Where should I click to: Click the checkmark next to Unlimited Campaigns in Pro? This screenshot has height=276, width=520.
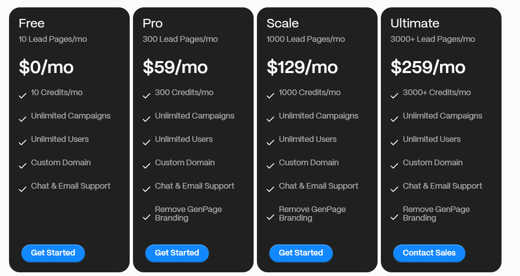[147, 119]
